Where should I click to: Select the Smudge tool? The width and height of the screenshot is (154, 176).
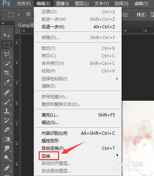(7, 148)
